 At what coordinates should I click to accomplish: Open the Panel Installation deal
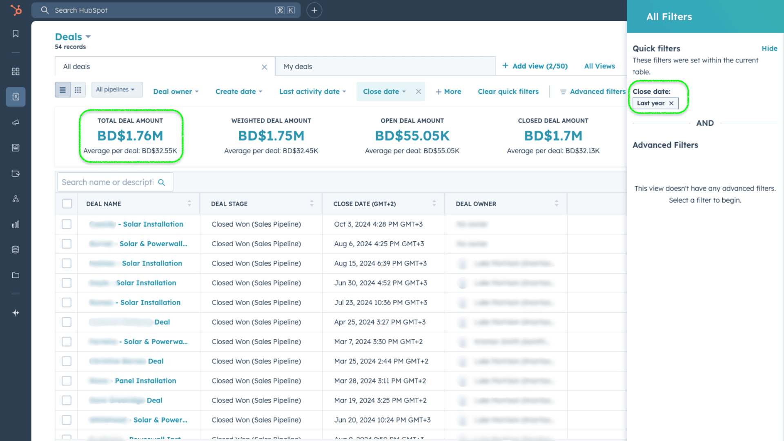pyautogui.click(x=145, y=381)
